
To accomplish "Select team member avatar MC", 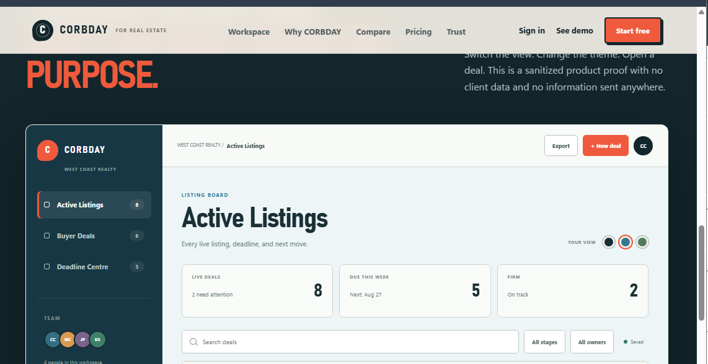I will 68,340.
